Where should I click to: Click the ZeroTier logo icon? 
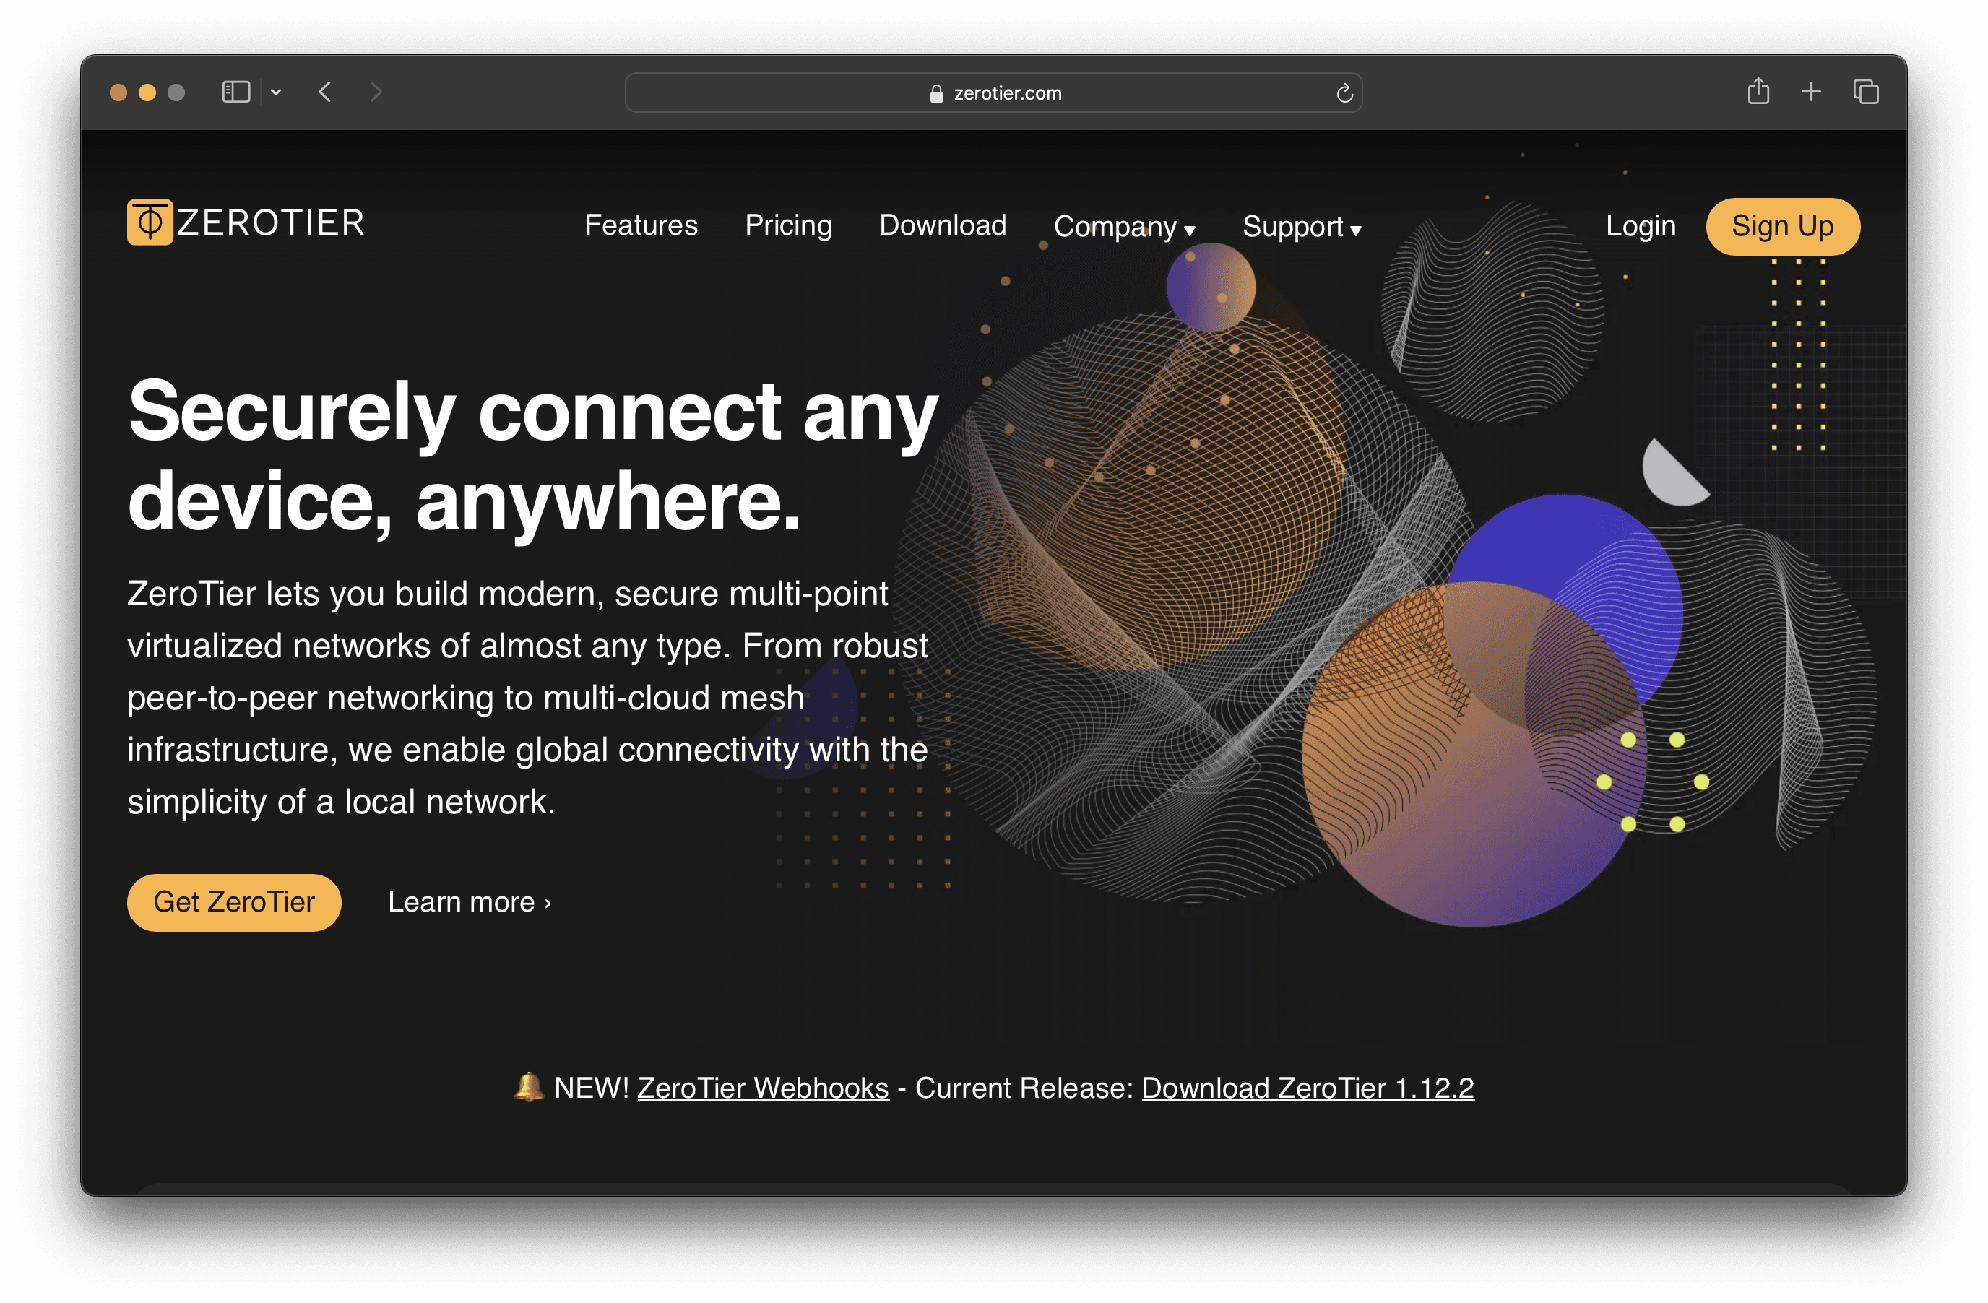pos(150,222)
